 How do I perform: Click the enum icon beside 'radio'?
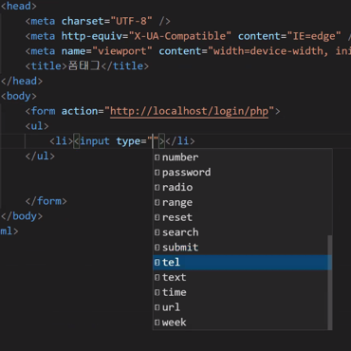[157, 187]
